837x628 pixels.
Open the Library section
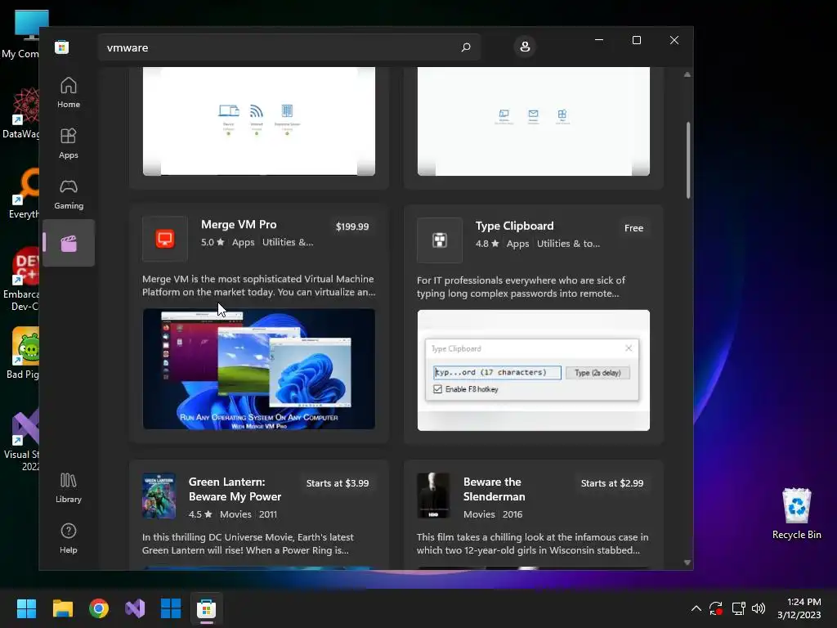69,487
